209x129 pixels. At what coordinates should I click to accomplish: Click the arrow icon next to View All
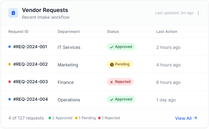pos(195,118)
